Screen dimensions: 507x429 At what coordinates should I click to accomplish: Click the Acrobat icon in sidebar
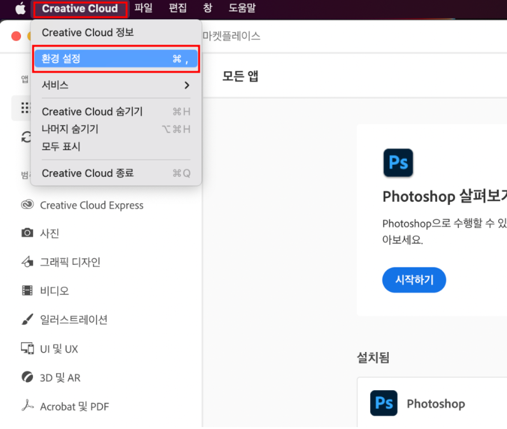[27, 405]
